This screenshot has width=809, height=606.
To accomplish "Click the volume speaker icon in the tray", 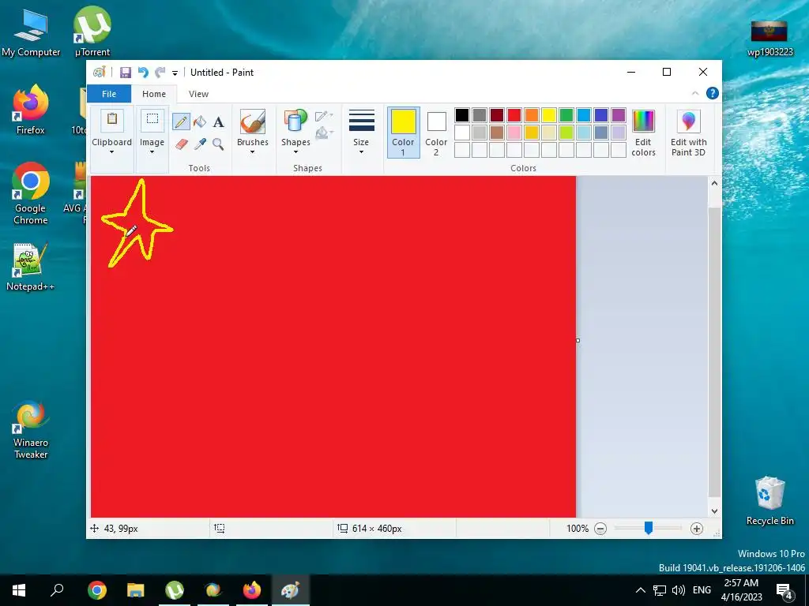I will click(x=679, y=590).
